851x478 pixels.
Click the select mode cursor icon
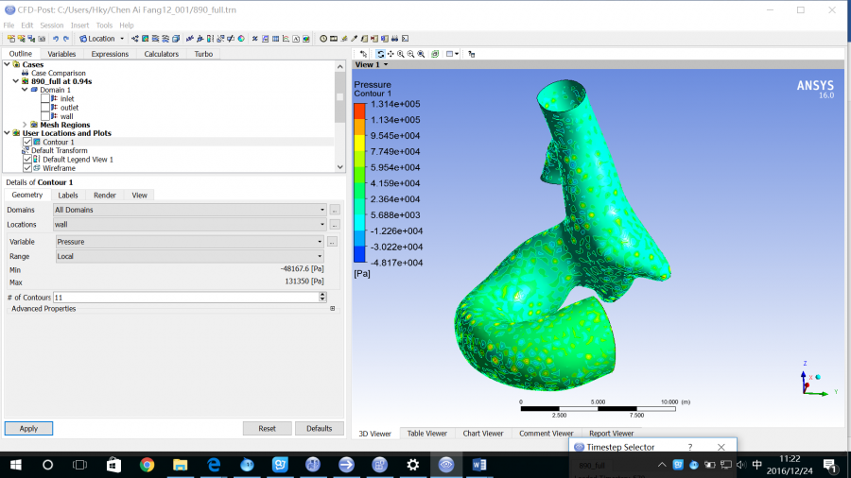click(363, 54)
